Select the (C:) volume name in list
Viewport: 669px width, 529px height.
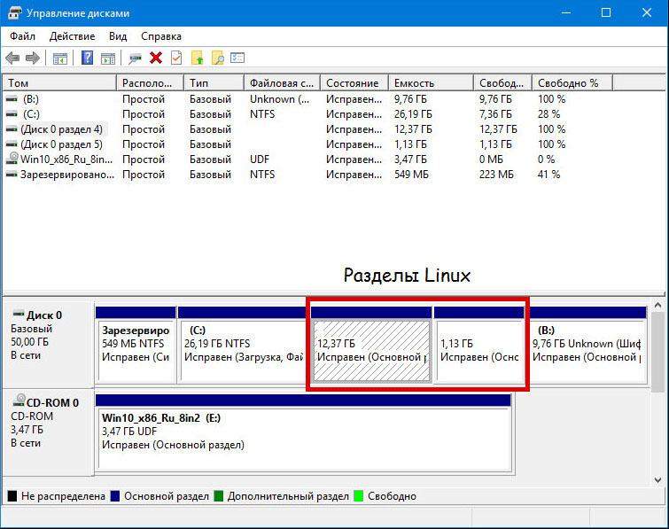[x=31, y=114]
